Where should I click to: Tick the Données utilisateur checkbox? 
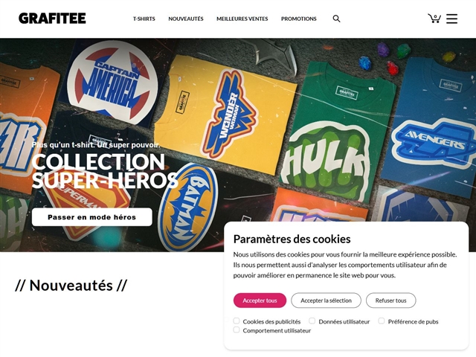(x=312, y=321)
